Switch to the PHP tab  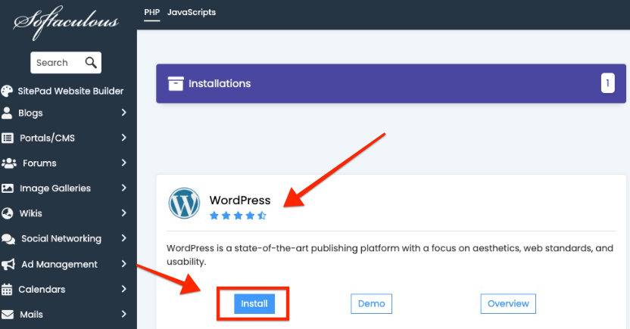[x=152, y=12]
